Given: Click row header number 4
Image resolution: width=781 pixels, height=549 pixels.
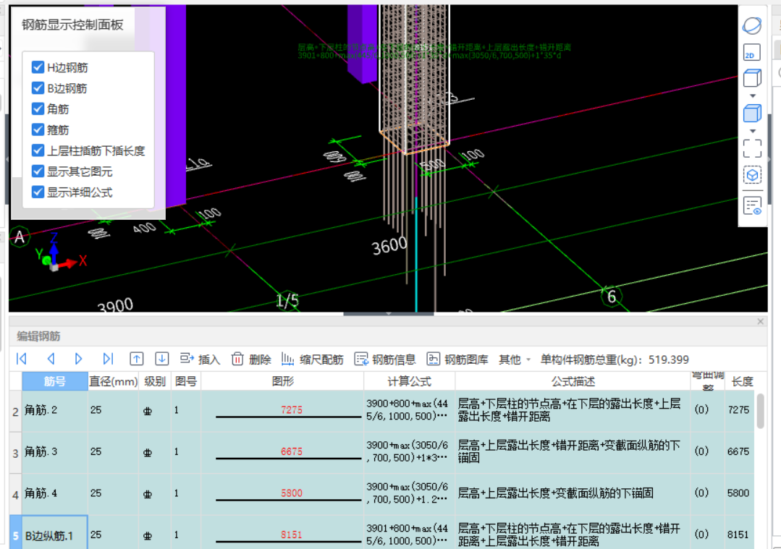Looking at the screenshot, I should pos(15,494).
